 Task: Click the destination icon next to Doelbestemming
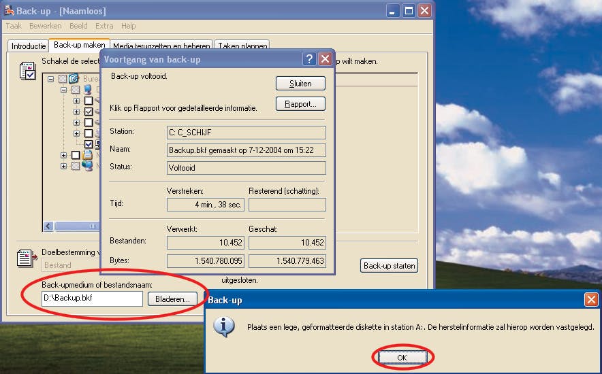pos(27,258)
